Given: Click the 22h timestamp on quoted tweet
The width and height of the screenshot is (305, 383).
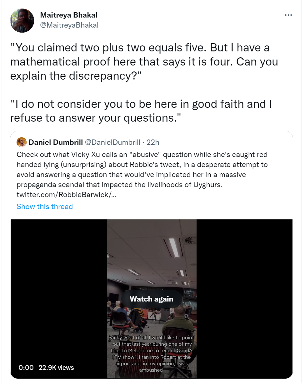Looking at the screenshot, I should coord(153,142).
